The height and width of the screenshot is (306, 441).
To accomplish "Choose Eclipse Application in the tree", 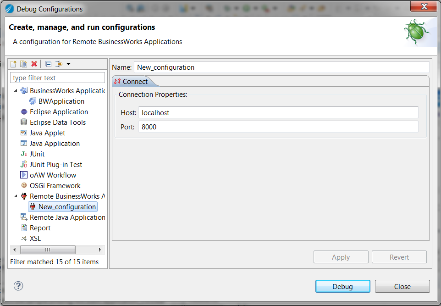I will point(59,112).
